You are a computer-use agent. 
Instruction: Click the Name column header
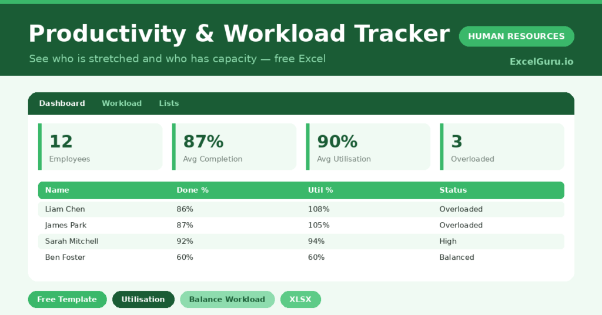[x=57, y=190]
